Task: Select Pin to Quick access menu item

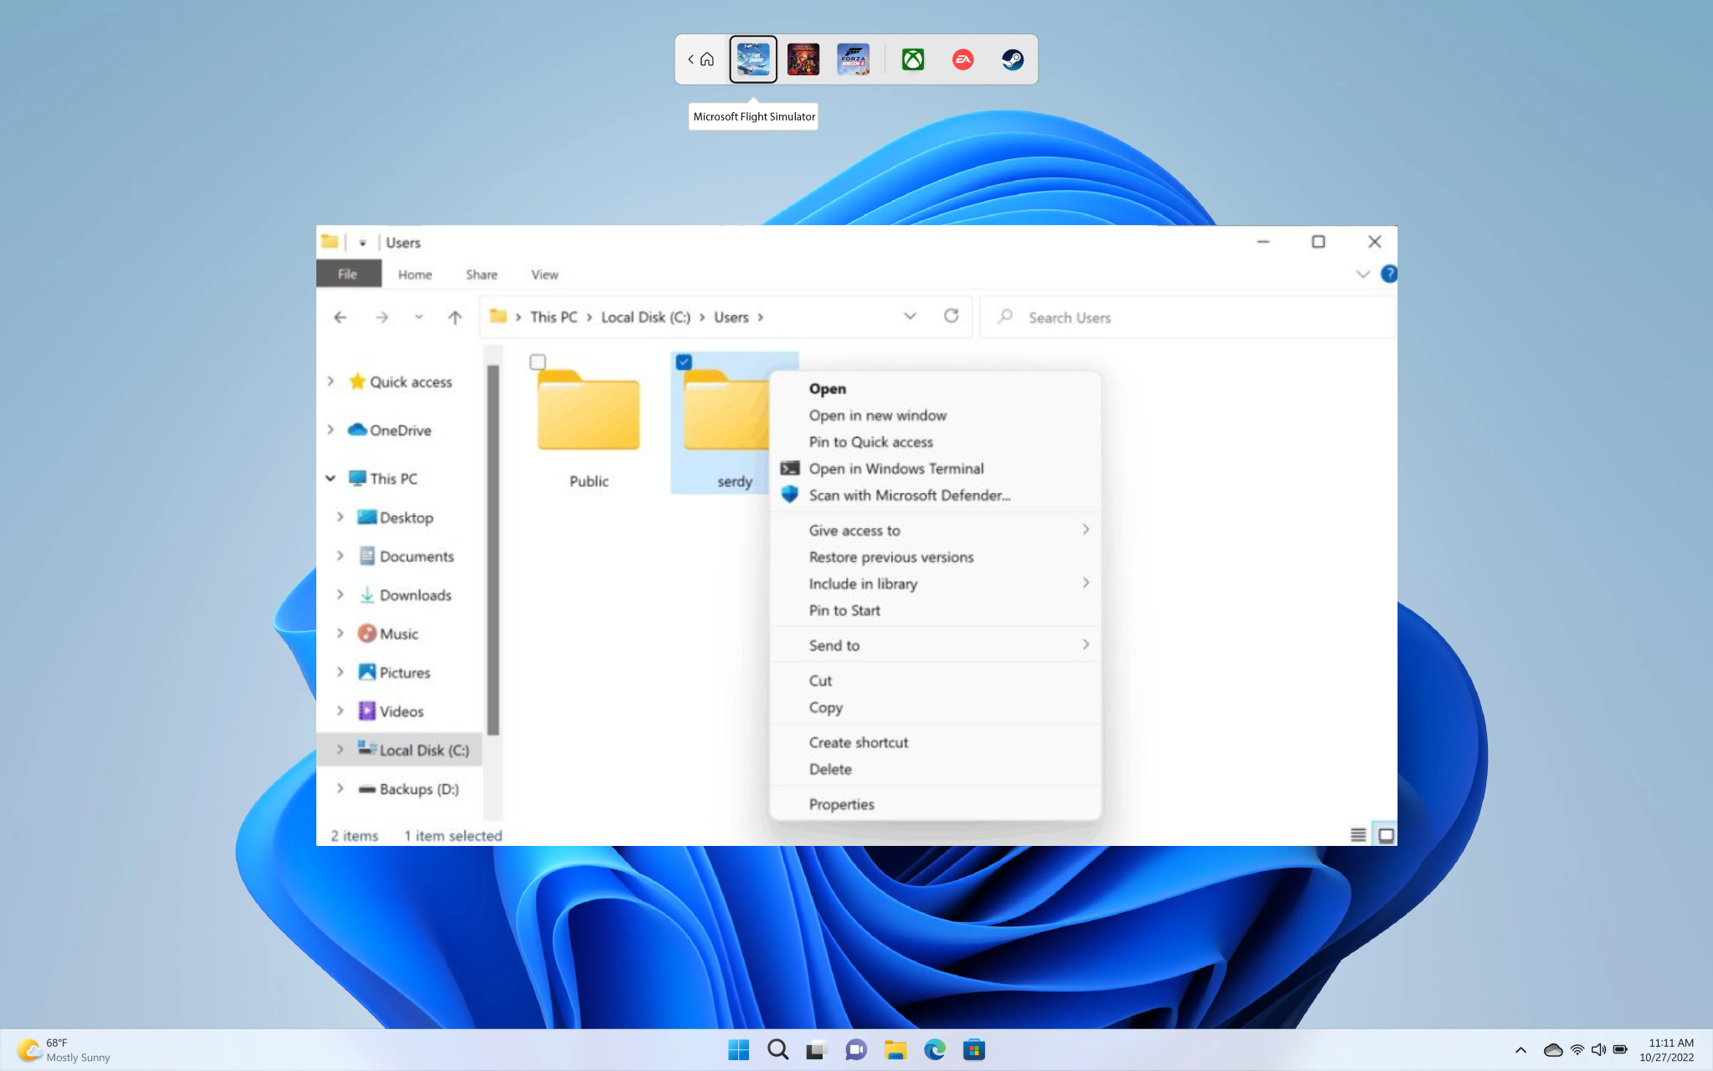Action: pos(871,442)
